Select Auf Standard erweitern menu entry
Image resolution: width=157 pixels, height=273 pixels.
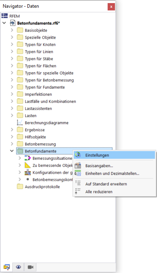pos(114,184)
